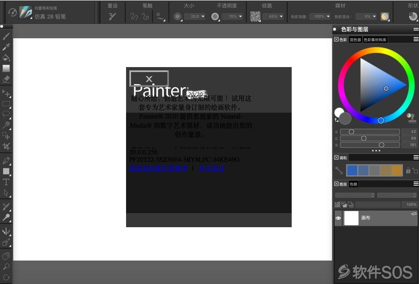419x284 pixels.
Task: Select the Layer Adjuster tool
Action: coord(6,93)
